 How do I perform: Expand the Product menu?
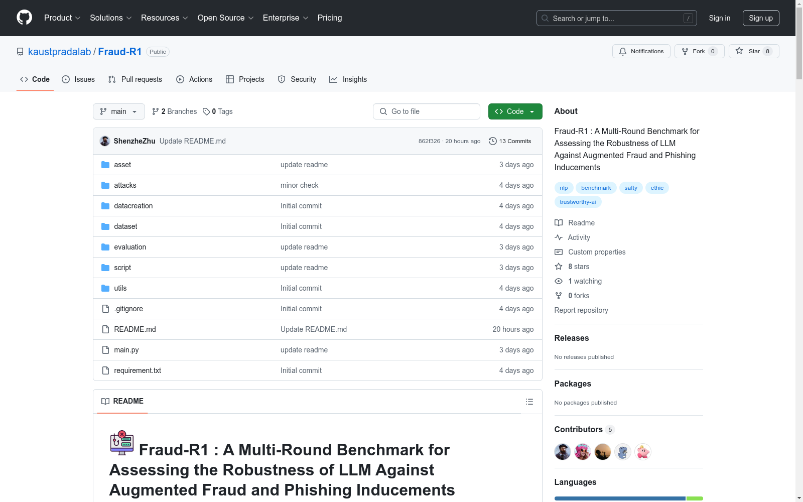62,18
